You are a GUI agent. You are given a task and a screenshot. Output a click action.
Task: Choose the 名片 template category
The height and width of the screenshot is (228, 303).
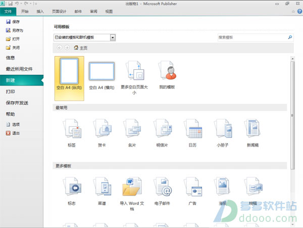point(132,133)
